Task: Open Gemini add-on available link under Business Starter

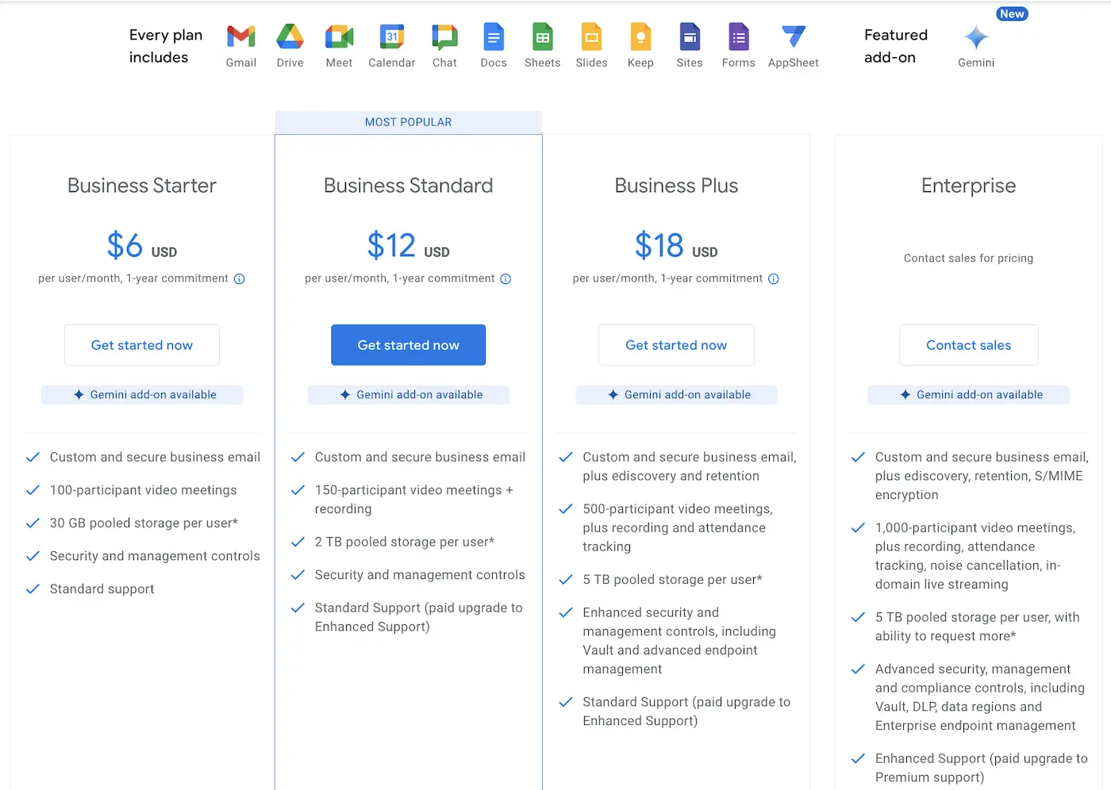Action: [x=141, y=394]
